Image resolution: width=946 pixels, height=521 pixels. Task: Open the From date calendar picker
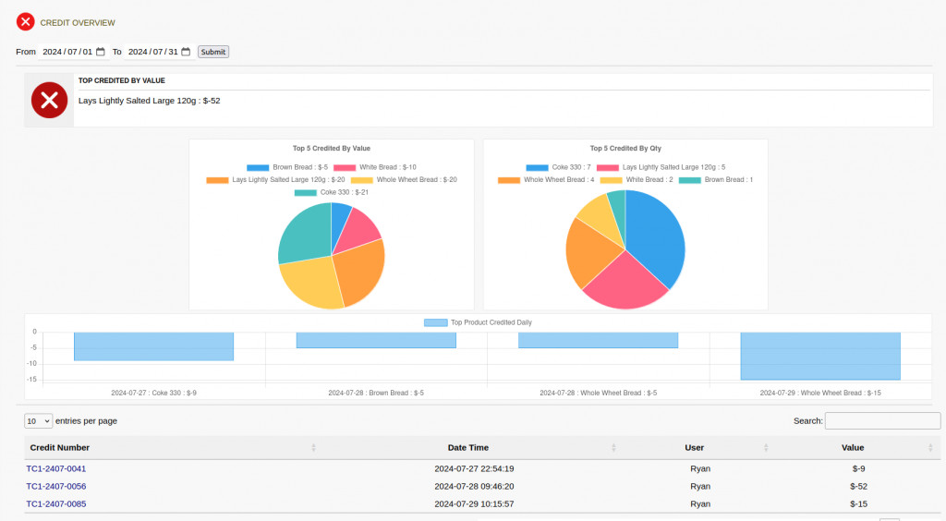tap(101, 52)
